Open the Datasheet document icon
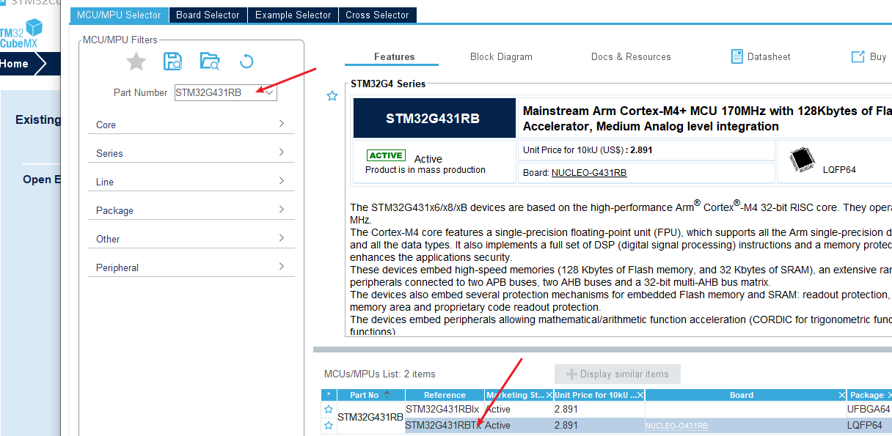Viewport: 892px width, 436px height. pyautogui.click(x=737, y=56)
